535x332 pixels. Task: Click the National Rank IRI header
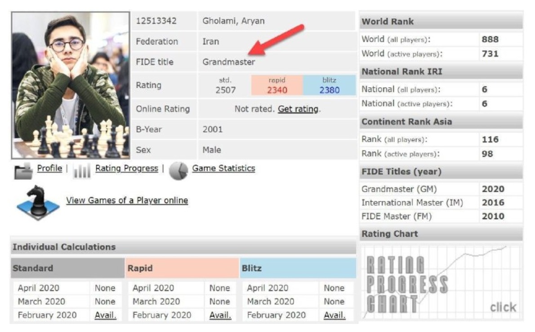pos(441,71)
